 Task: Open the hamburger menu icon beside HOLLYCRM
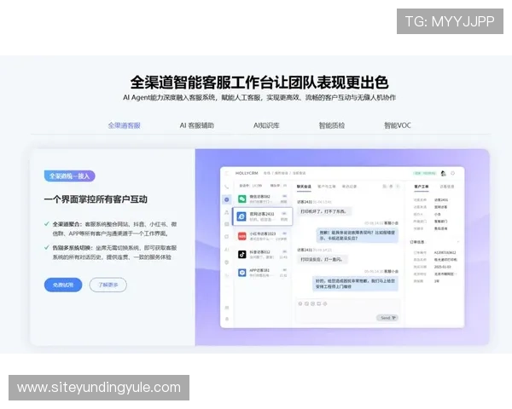227,173
